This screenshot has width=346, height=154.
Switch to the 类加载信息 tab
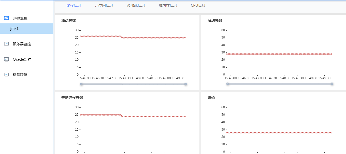tap(136, 5)
